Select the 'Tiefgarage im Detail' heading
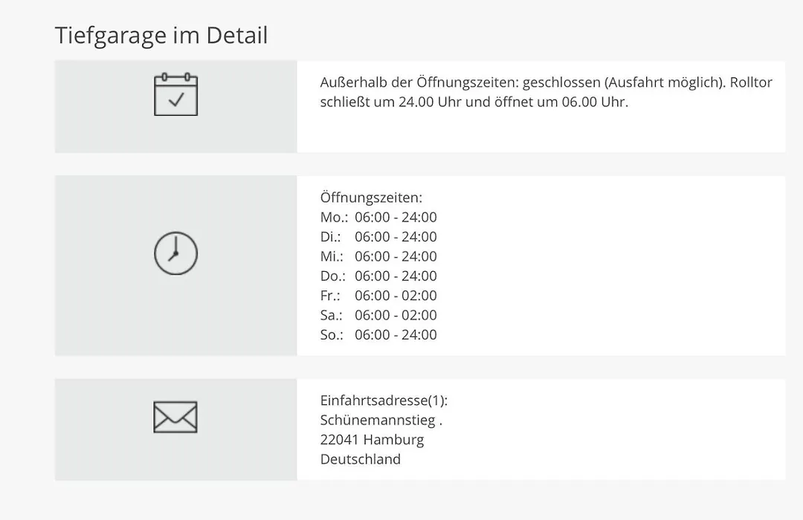 point(161,36)
